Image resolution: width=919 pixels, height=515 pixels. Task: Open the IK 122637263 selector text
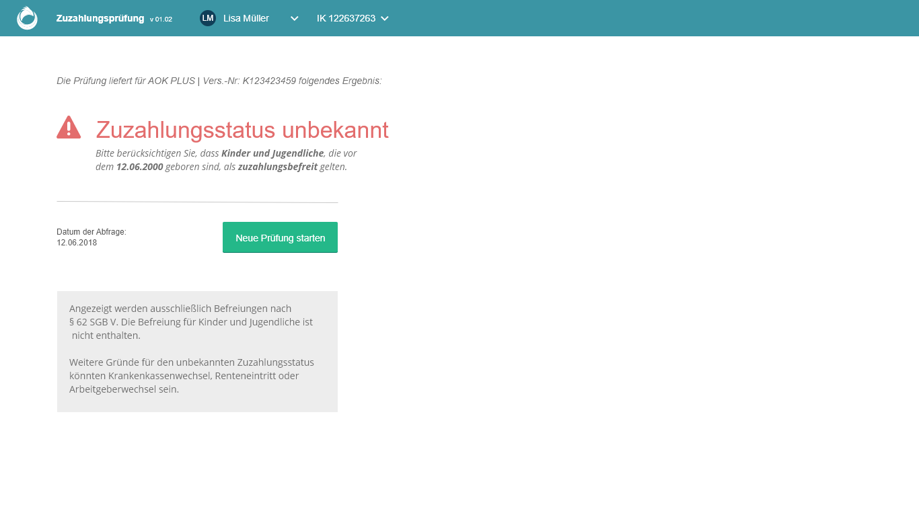(346, 18)
